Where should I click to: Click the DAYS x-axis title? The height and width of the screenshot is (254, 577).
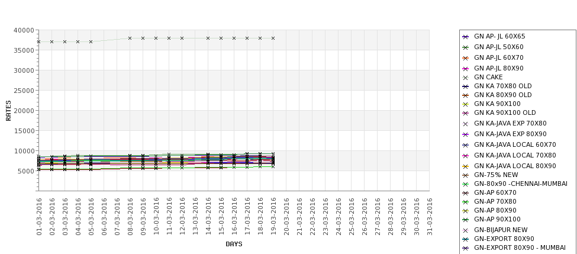click(234, 244)
